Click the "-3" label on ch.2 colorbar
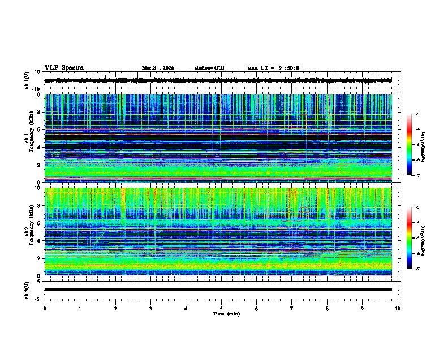The width and height of the screenshot is (448, 346). (x=417, y=207)
